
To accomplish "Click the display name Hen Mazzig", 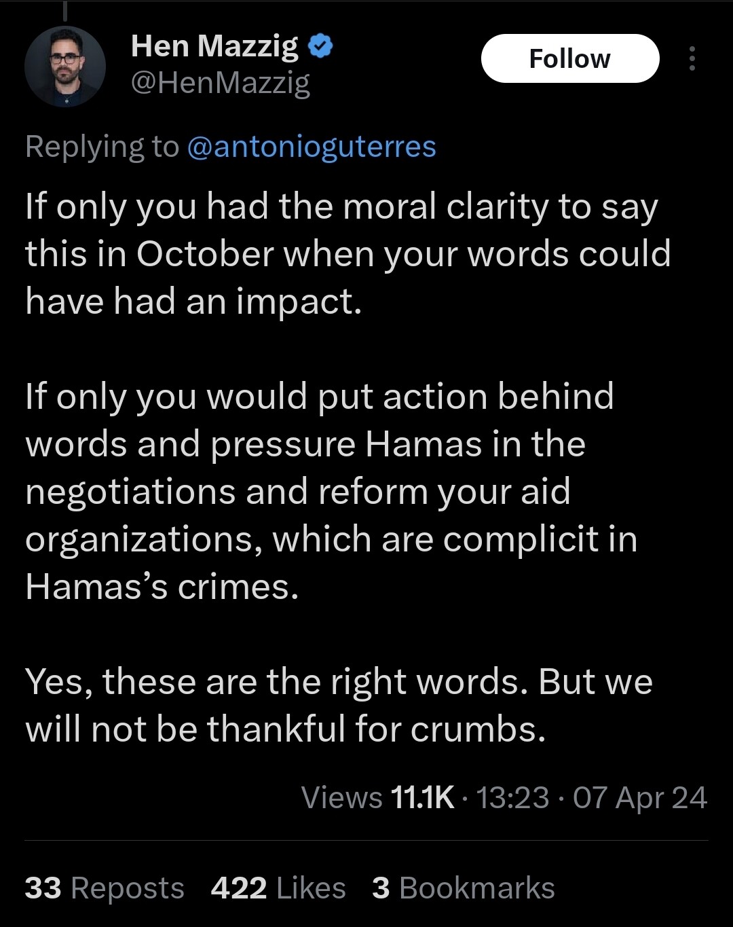I will tap(214, 46).
